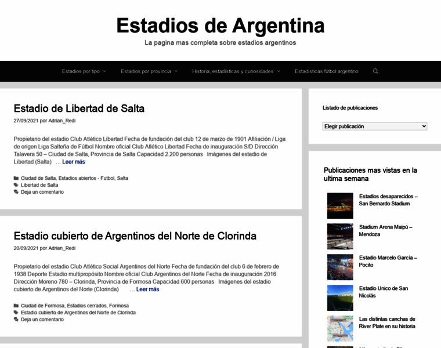441x348 pixels.
Task: Open San Bernardo Stadium thumbnail
Action: pyautogui.click(x=340, y=206)
